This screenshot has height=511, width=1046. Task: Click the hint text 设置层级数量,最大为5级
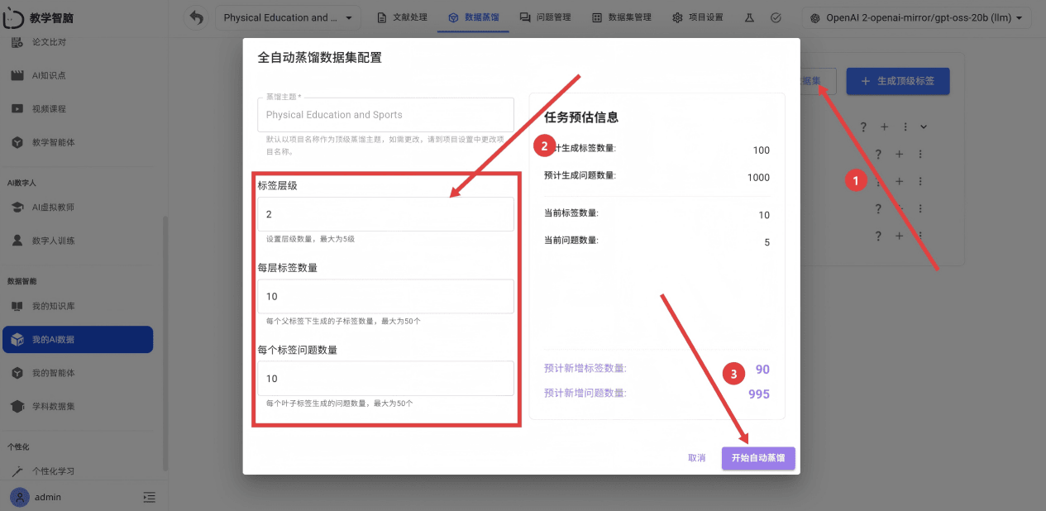click(310, 239)
